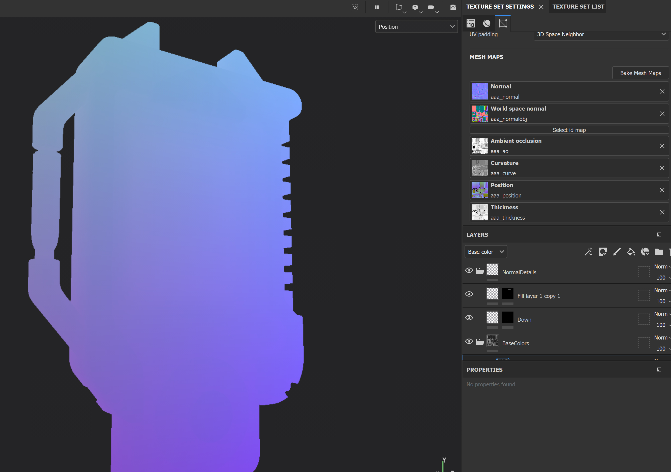671x472 pixels.
Task: Open the texture set channels settings icon
Action: click(471, 23)
